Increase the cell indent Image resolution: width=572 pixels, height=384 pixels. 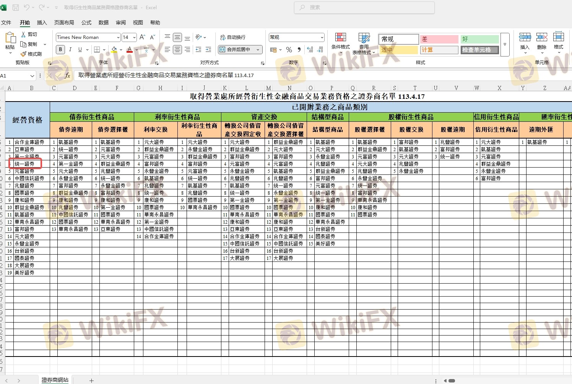click(208, 49)
